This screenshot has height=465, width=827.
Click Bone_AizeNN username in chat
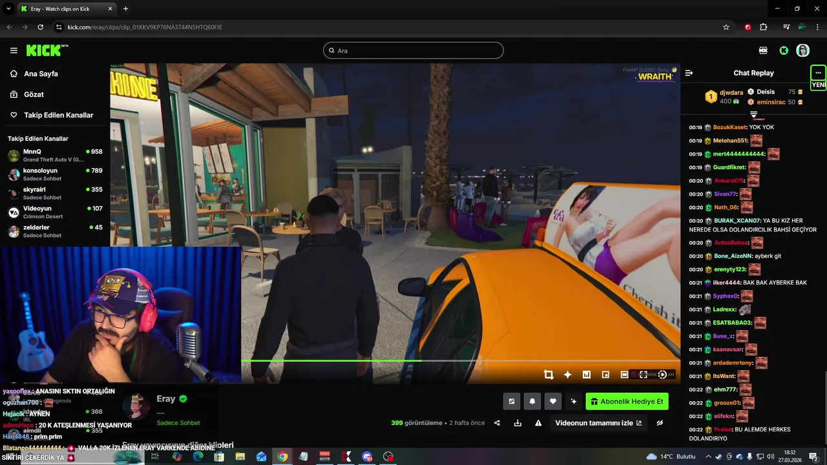click(x=733, y=256)
